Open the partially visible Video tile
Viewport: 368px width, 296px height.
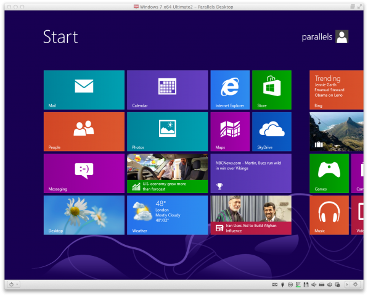click(358, 215)
